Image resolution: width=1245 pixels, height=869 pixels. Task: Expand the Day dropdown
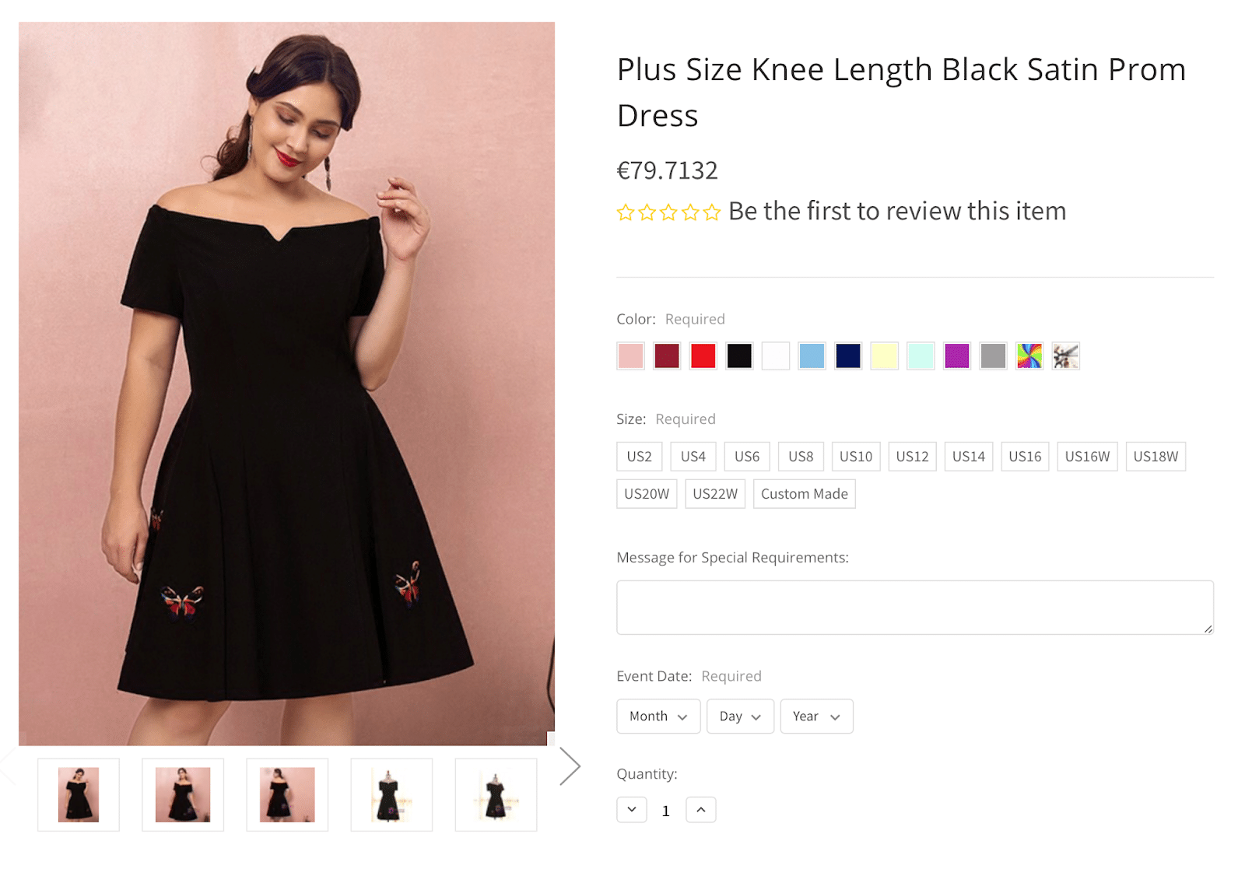pos(740,717)
